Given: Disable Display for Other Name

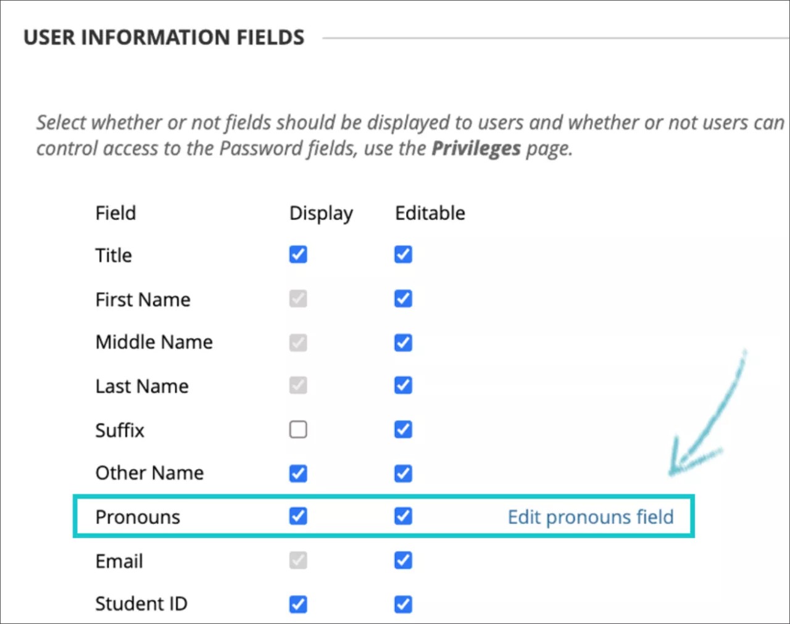Looking at the screenshot, I should pos(298,473).
